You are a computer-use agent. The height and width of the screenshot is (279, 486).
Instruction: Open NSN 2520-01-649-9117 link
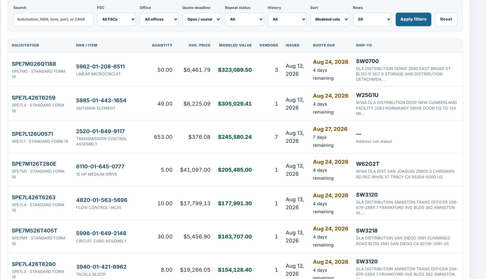(101, 131)
